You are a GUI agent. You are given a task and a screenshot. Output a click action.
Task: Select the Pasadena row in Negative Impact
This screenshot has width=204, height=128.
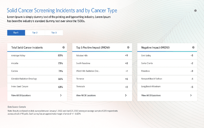point(167,71)
